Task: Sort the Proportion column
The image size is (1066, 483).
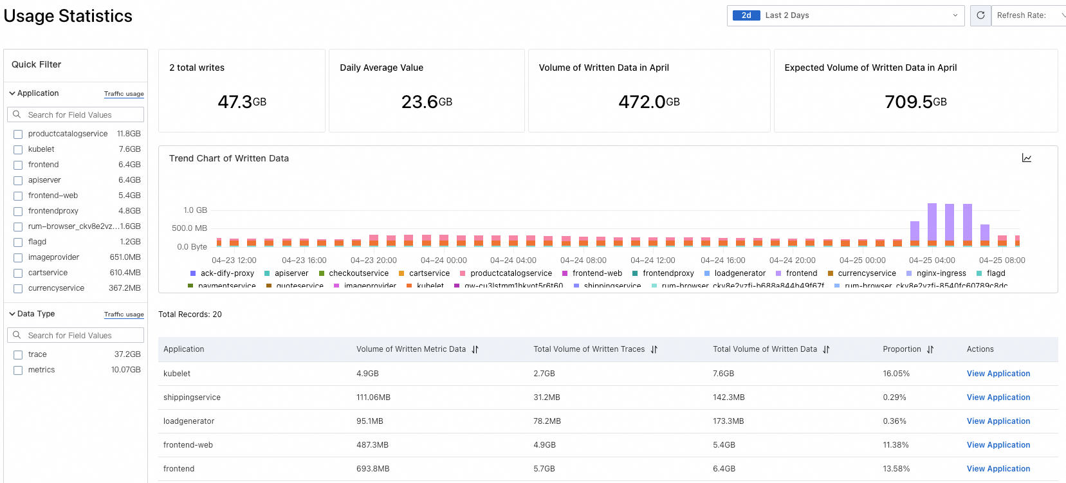Action: point(930,349)
